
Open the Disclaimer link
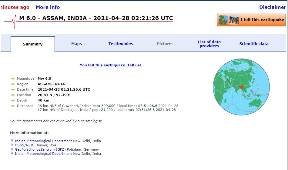(x=272, y=7)
